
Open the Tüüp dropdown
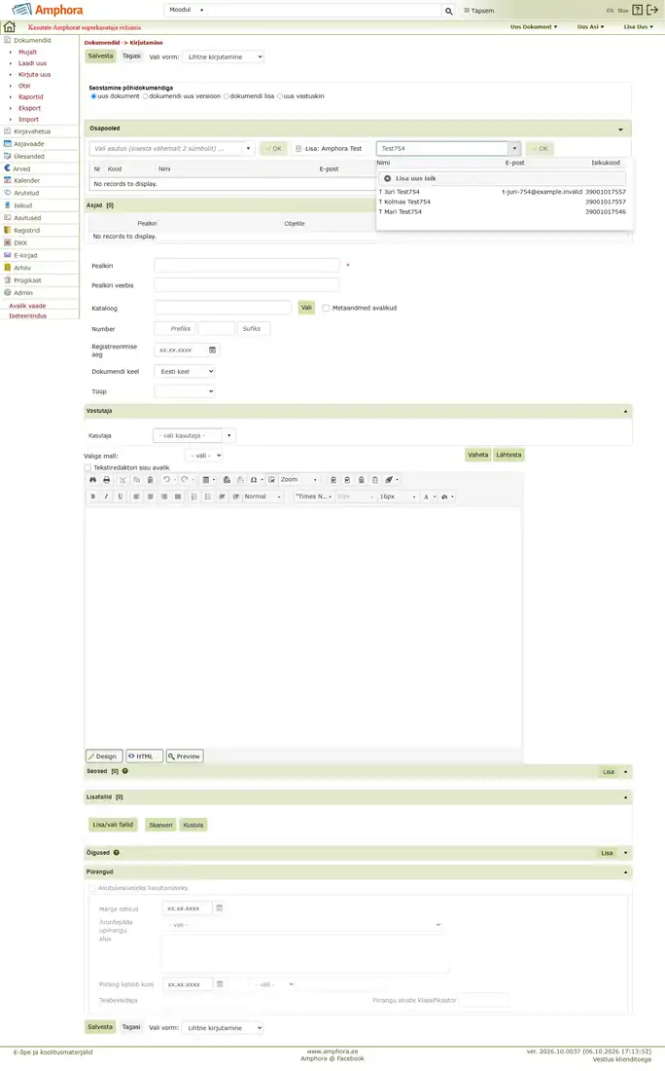(x=185, y=391)
